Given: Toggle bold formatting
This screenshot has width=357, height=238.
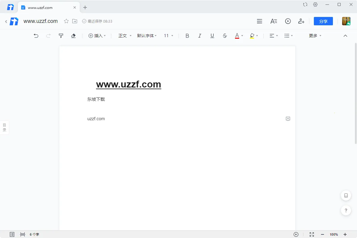Looking at the screenshot, I should pos(187,36).
